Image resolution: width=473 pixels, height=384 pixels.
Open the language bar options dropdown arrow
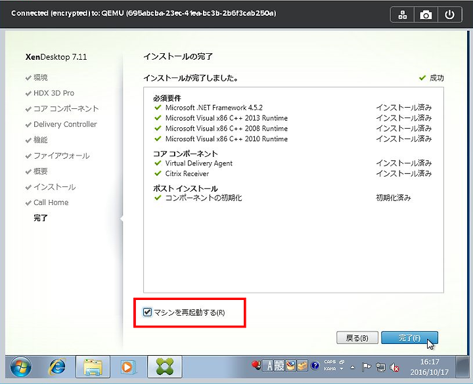click(x=342, y=369)
